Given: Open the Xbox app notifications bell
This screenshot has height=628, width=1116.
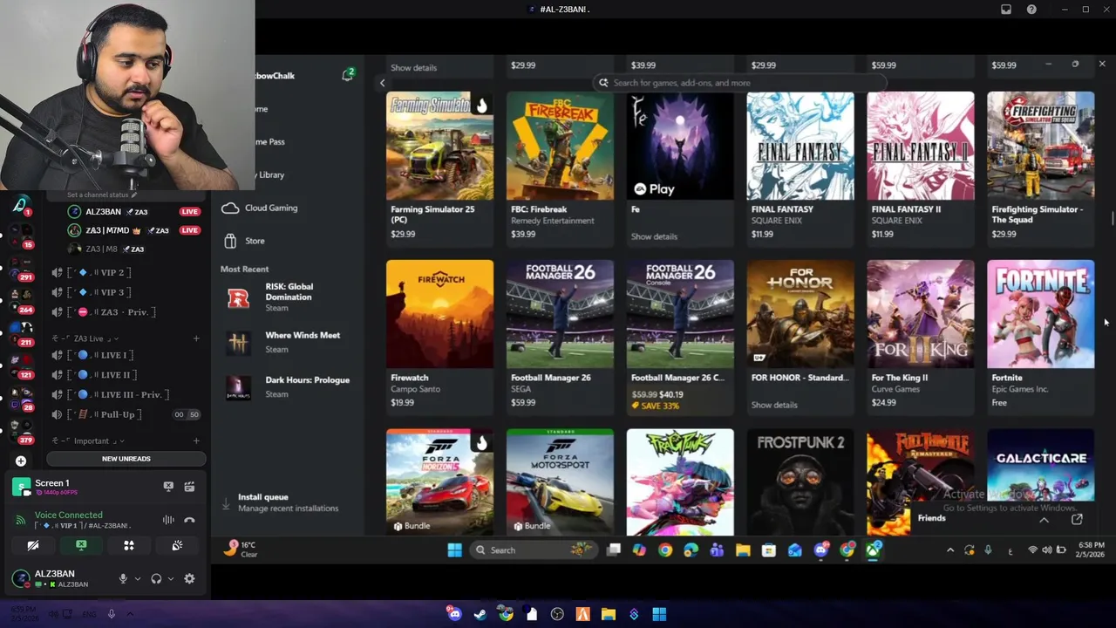Looking at the screenshot, I should point(348,75).
